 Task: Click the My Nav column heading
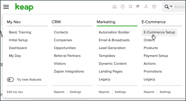[14, 22]
